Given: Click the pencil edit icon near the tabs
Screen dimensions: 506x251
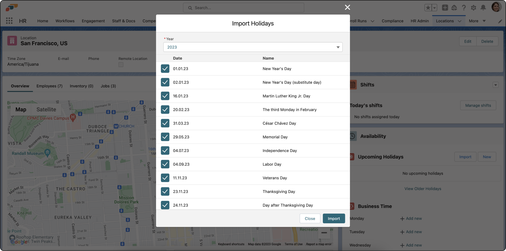Looking at the screenshot, I should click(x=501, y=21).
